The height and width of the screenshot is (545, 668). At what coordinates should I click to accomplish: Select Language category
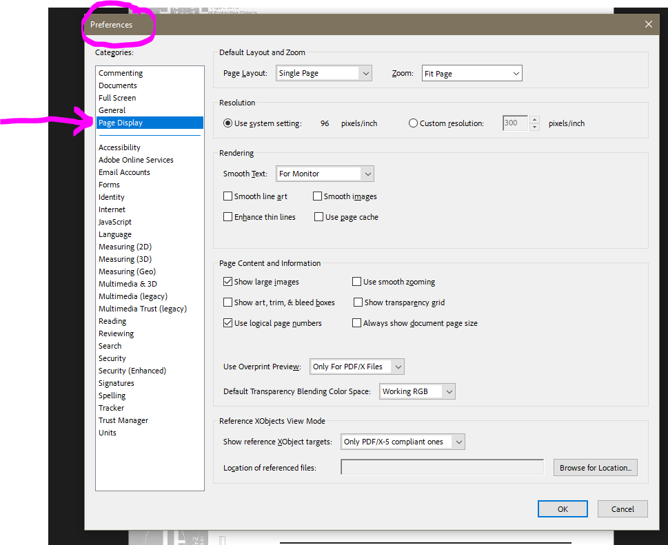tap(115, 234)
